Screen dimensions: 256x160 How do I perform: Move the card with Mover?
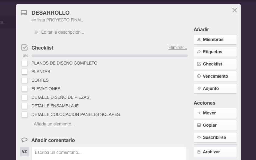215,113
